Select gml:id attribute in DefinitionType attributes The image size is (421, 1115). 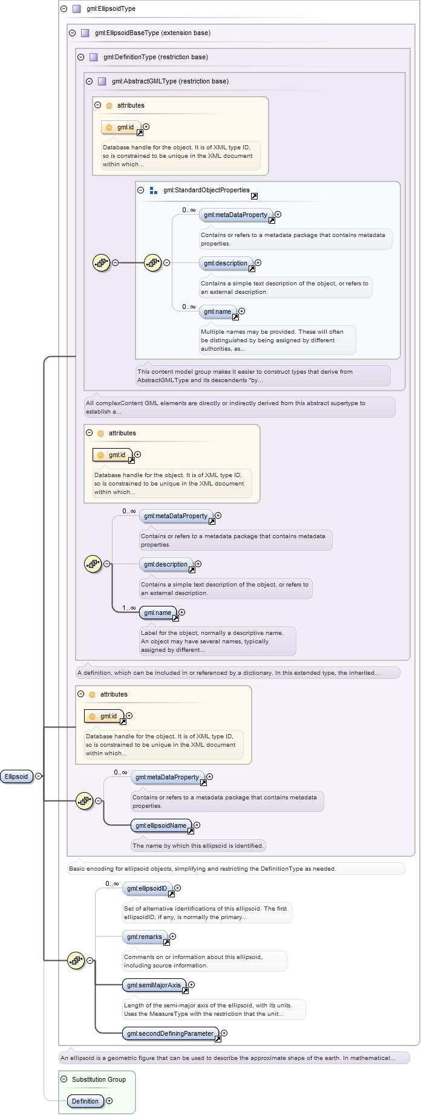tap(113, 455)
